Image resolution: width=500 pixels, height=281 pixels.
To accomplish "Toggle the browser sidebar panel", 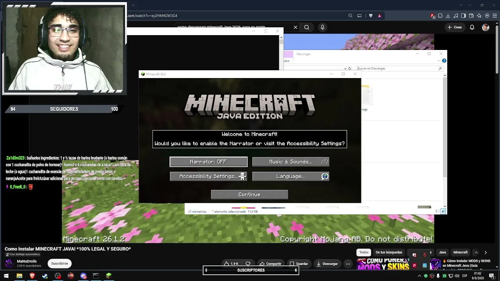I will [463, 16].
